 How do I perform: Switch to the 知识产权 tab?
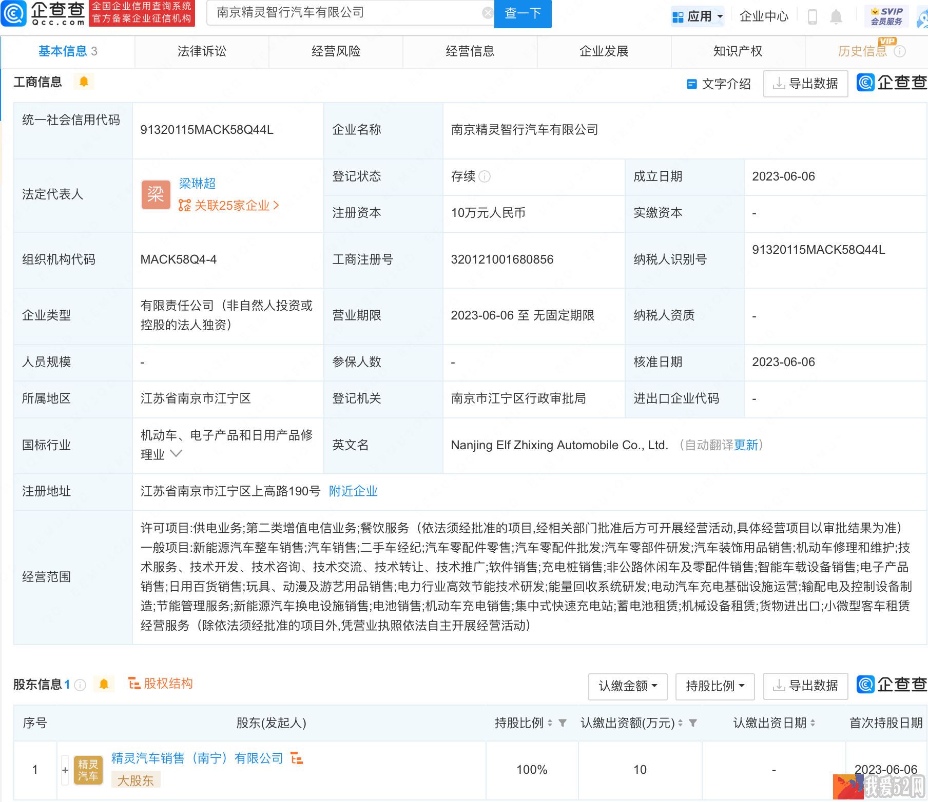point(738,51)
